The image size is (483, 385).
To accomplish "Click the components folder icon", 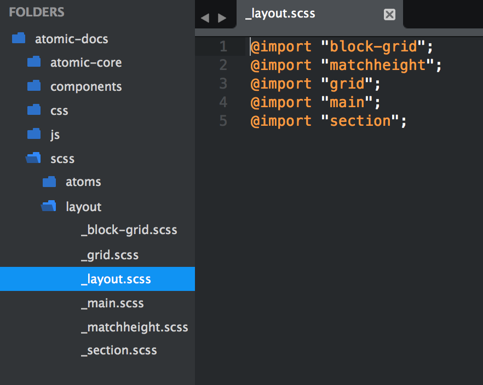I will [34, 85].
